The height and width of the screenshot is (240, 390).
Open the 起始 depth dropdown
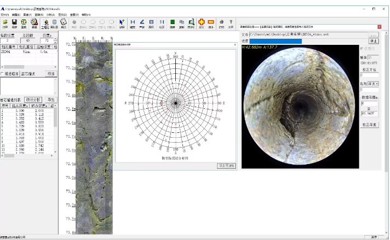click(x=376, y=84)
